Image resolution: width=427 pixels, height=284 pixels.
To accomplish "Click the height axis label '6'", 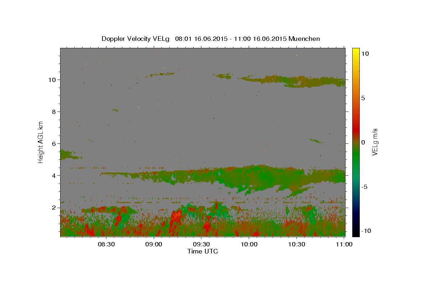I will (54, 143).
